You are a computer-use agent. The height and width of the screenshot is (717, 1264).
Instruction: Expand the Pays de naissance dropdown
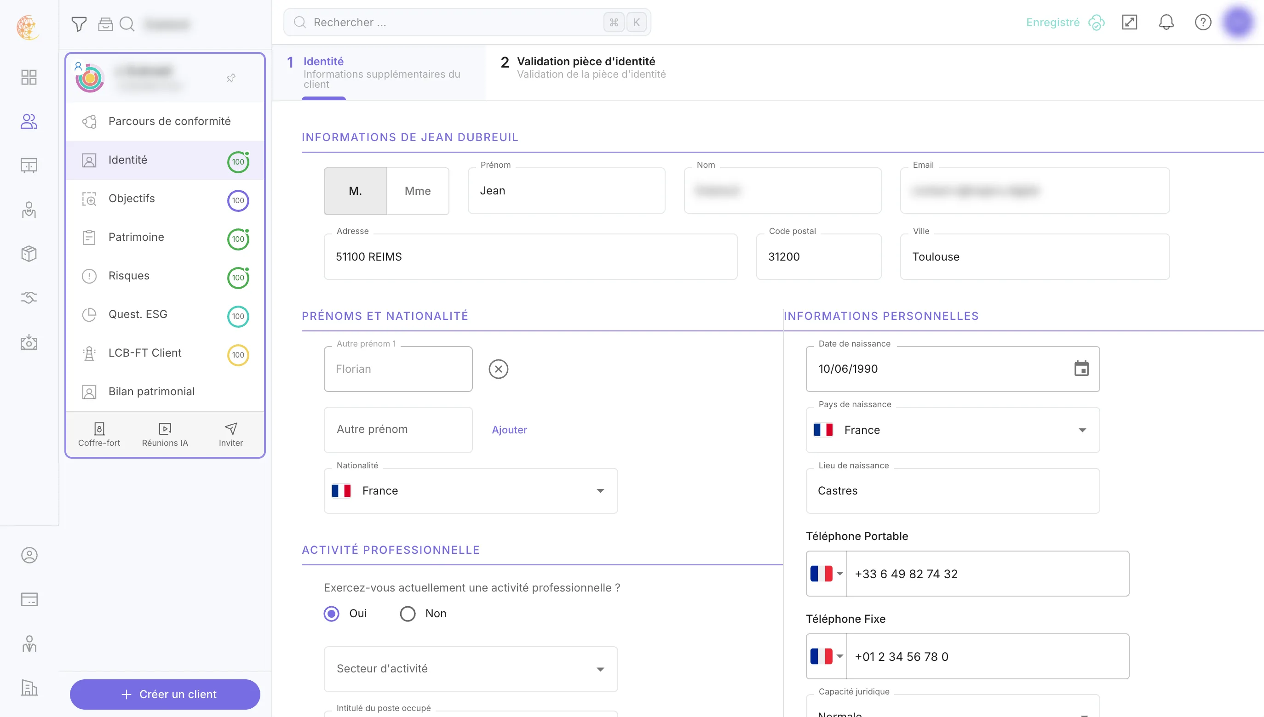(x=953, y=430)
